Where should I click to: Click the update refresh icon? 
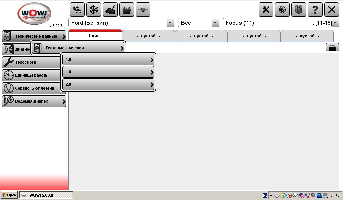coord(282,10)
